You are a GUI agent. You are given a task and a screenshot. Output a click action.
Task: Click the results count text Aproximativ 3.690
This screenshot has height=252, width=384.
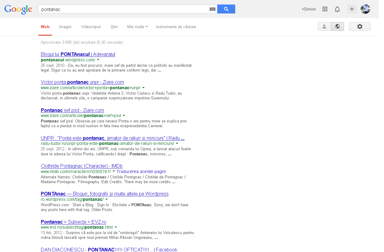[82, 42]
